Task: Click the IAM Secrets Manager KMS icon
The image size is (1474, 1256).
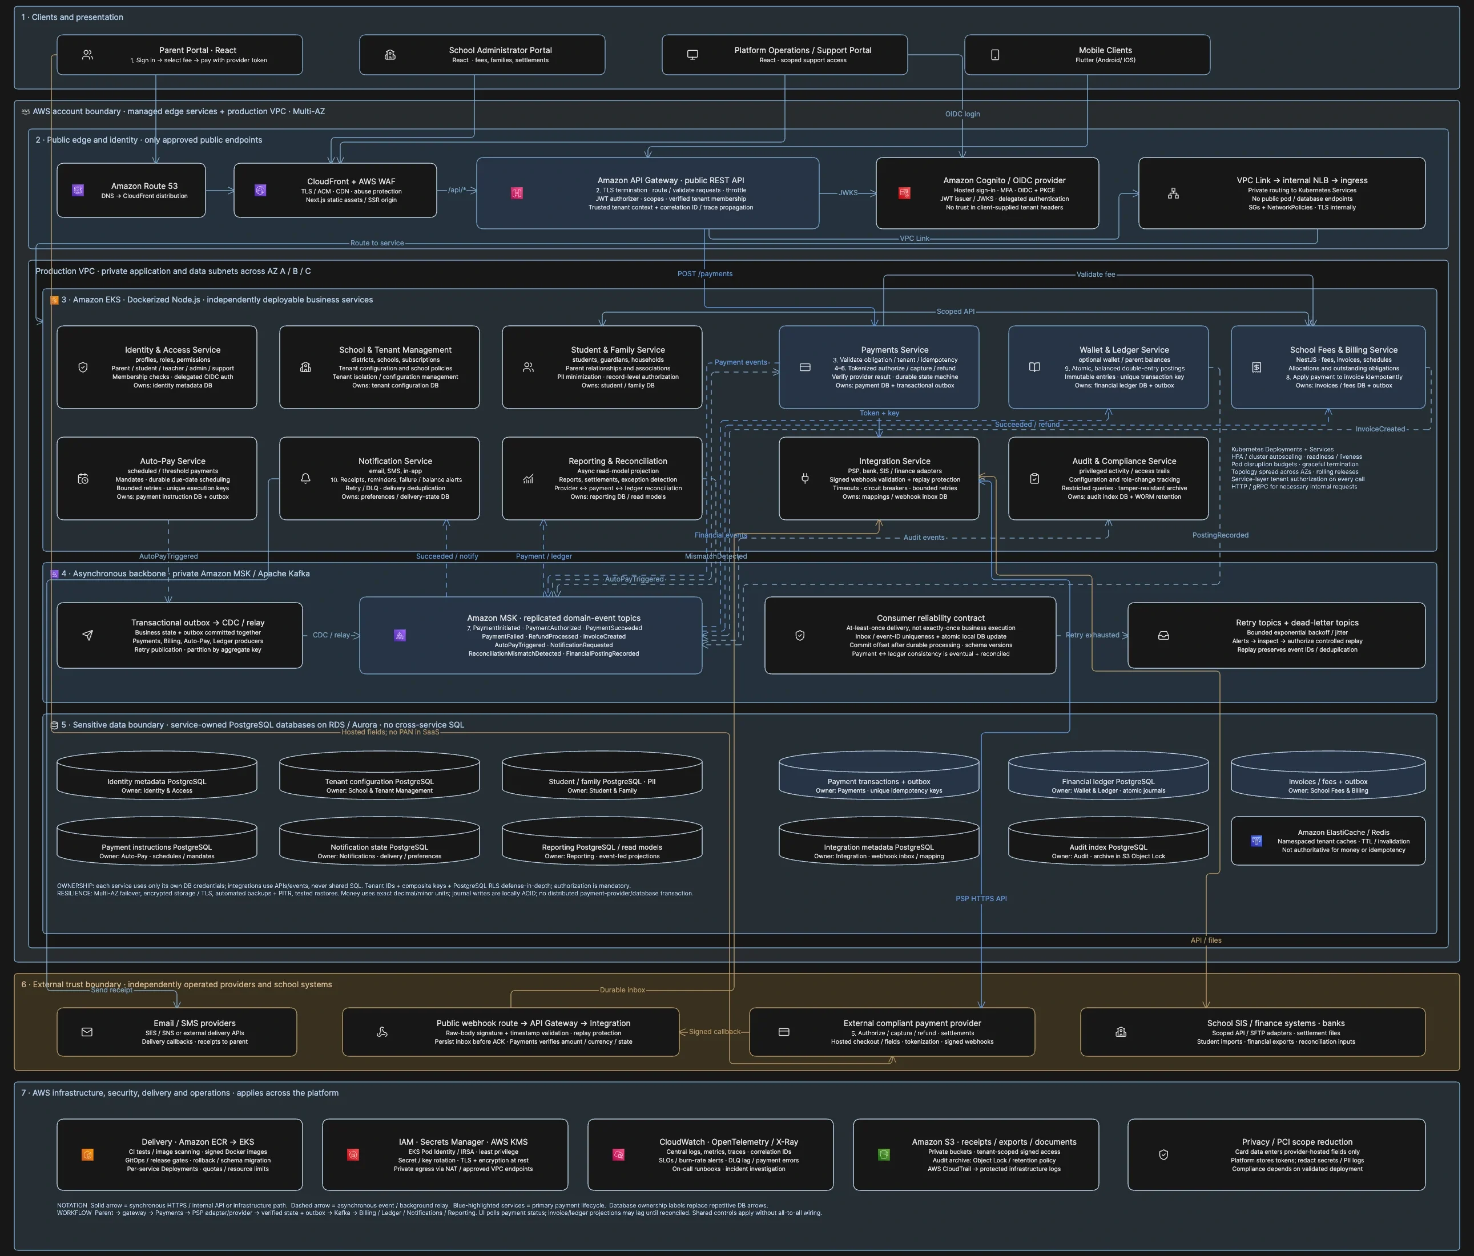Action: (x=353, y=1154)
